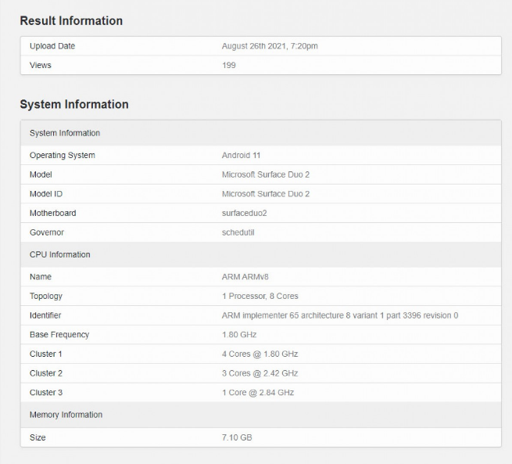Click the 'Cluster 2' label

[46, 373]
